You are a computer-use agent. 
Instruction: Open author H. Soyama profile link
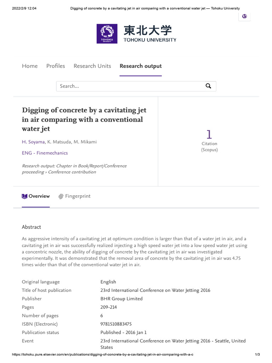pyautogui.click(x=33, y=142)
